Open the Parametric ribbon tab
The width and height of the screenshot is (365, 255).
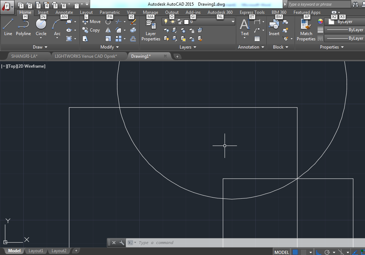(110, 12)
